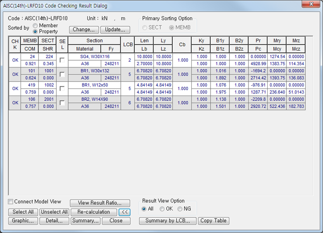Click the Change... button
This screenshot has width=323, height=233.
84,29
